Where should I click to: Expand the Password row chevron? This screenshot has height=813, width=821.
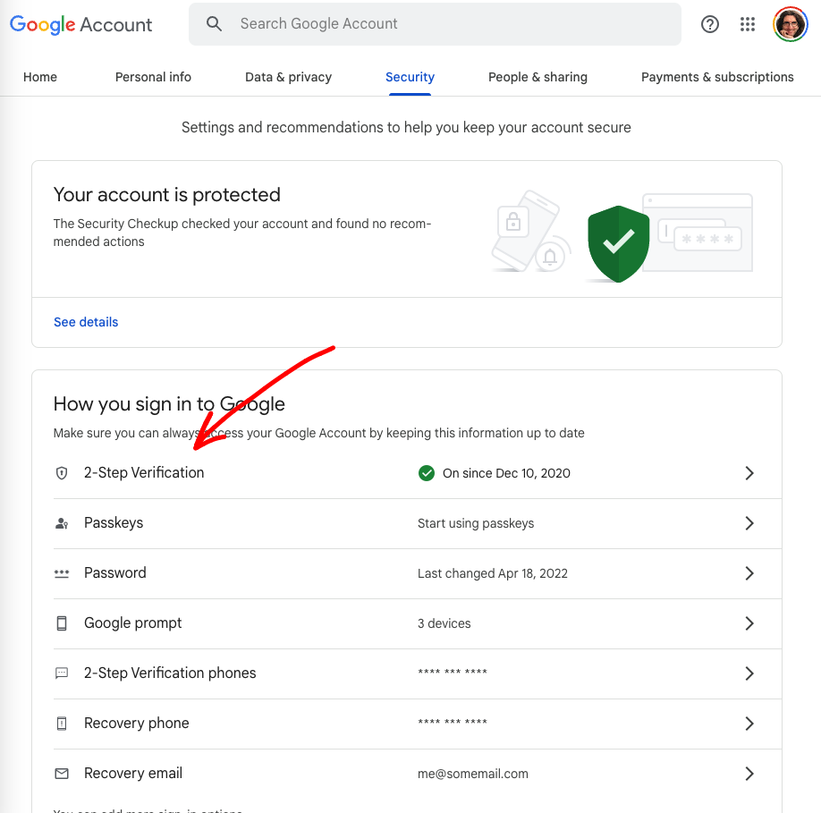coord(749,573)
